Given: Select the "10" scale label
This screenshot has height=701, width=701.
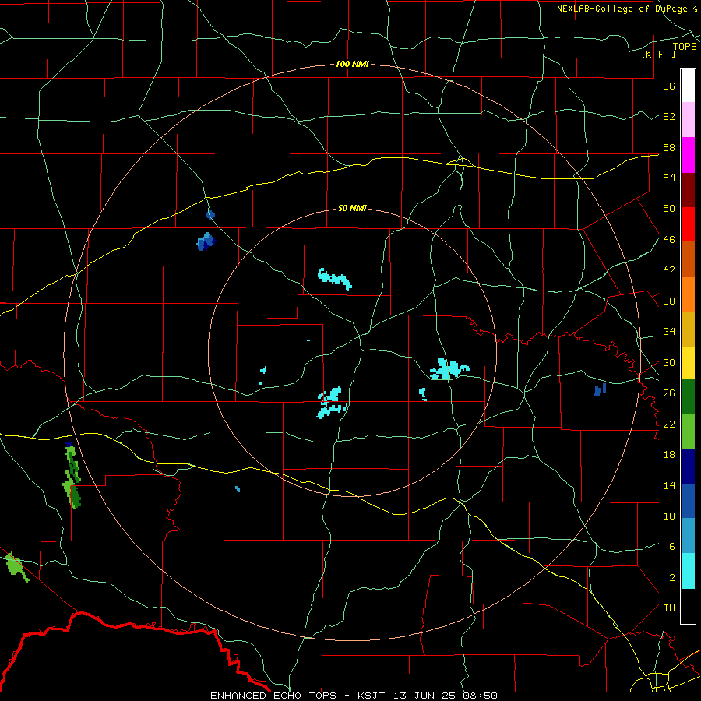Looking at the screenshot, I should [x=669, y=516].
